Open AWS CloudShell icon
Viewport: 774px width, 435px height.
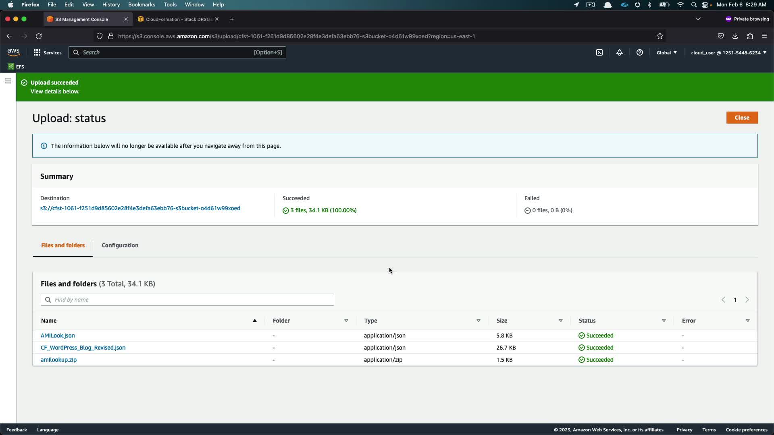599,52
